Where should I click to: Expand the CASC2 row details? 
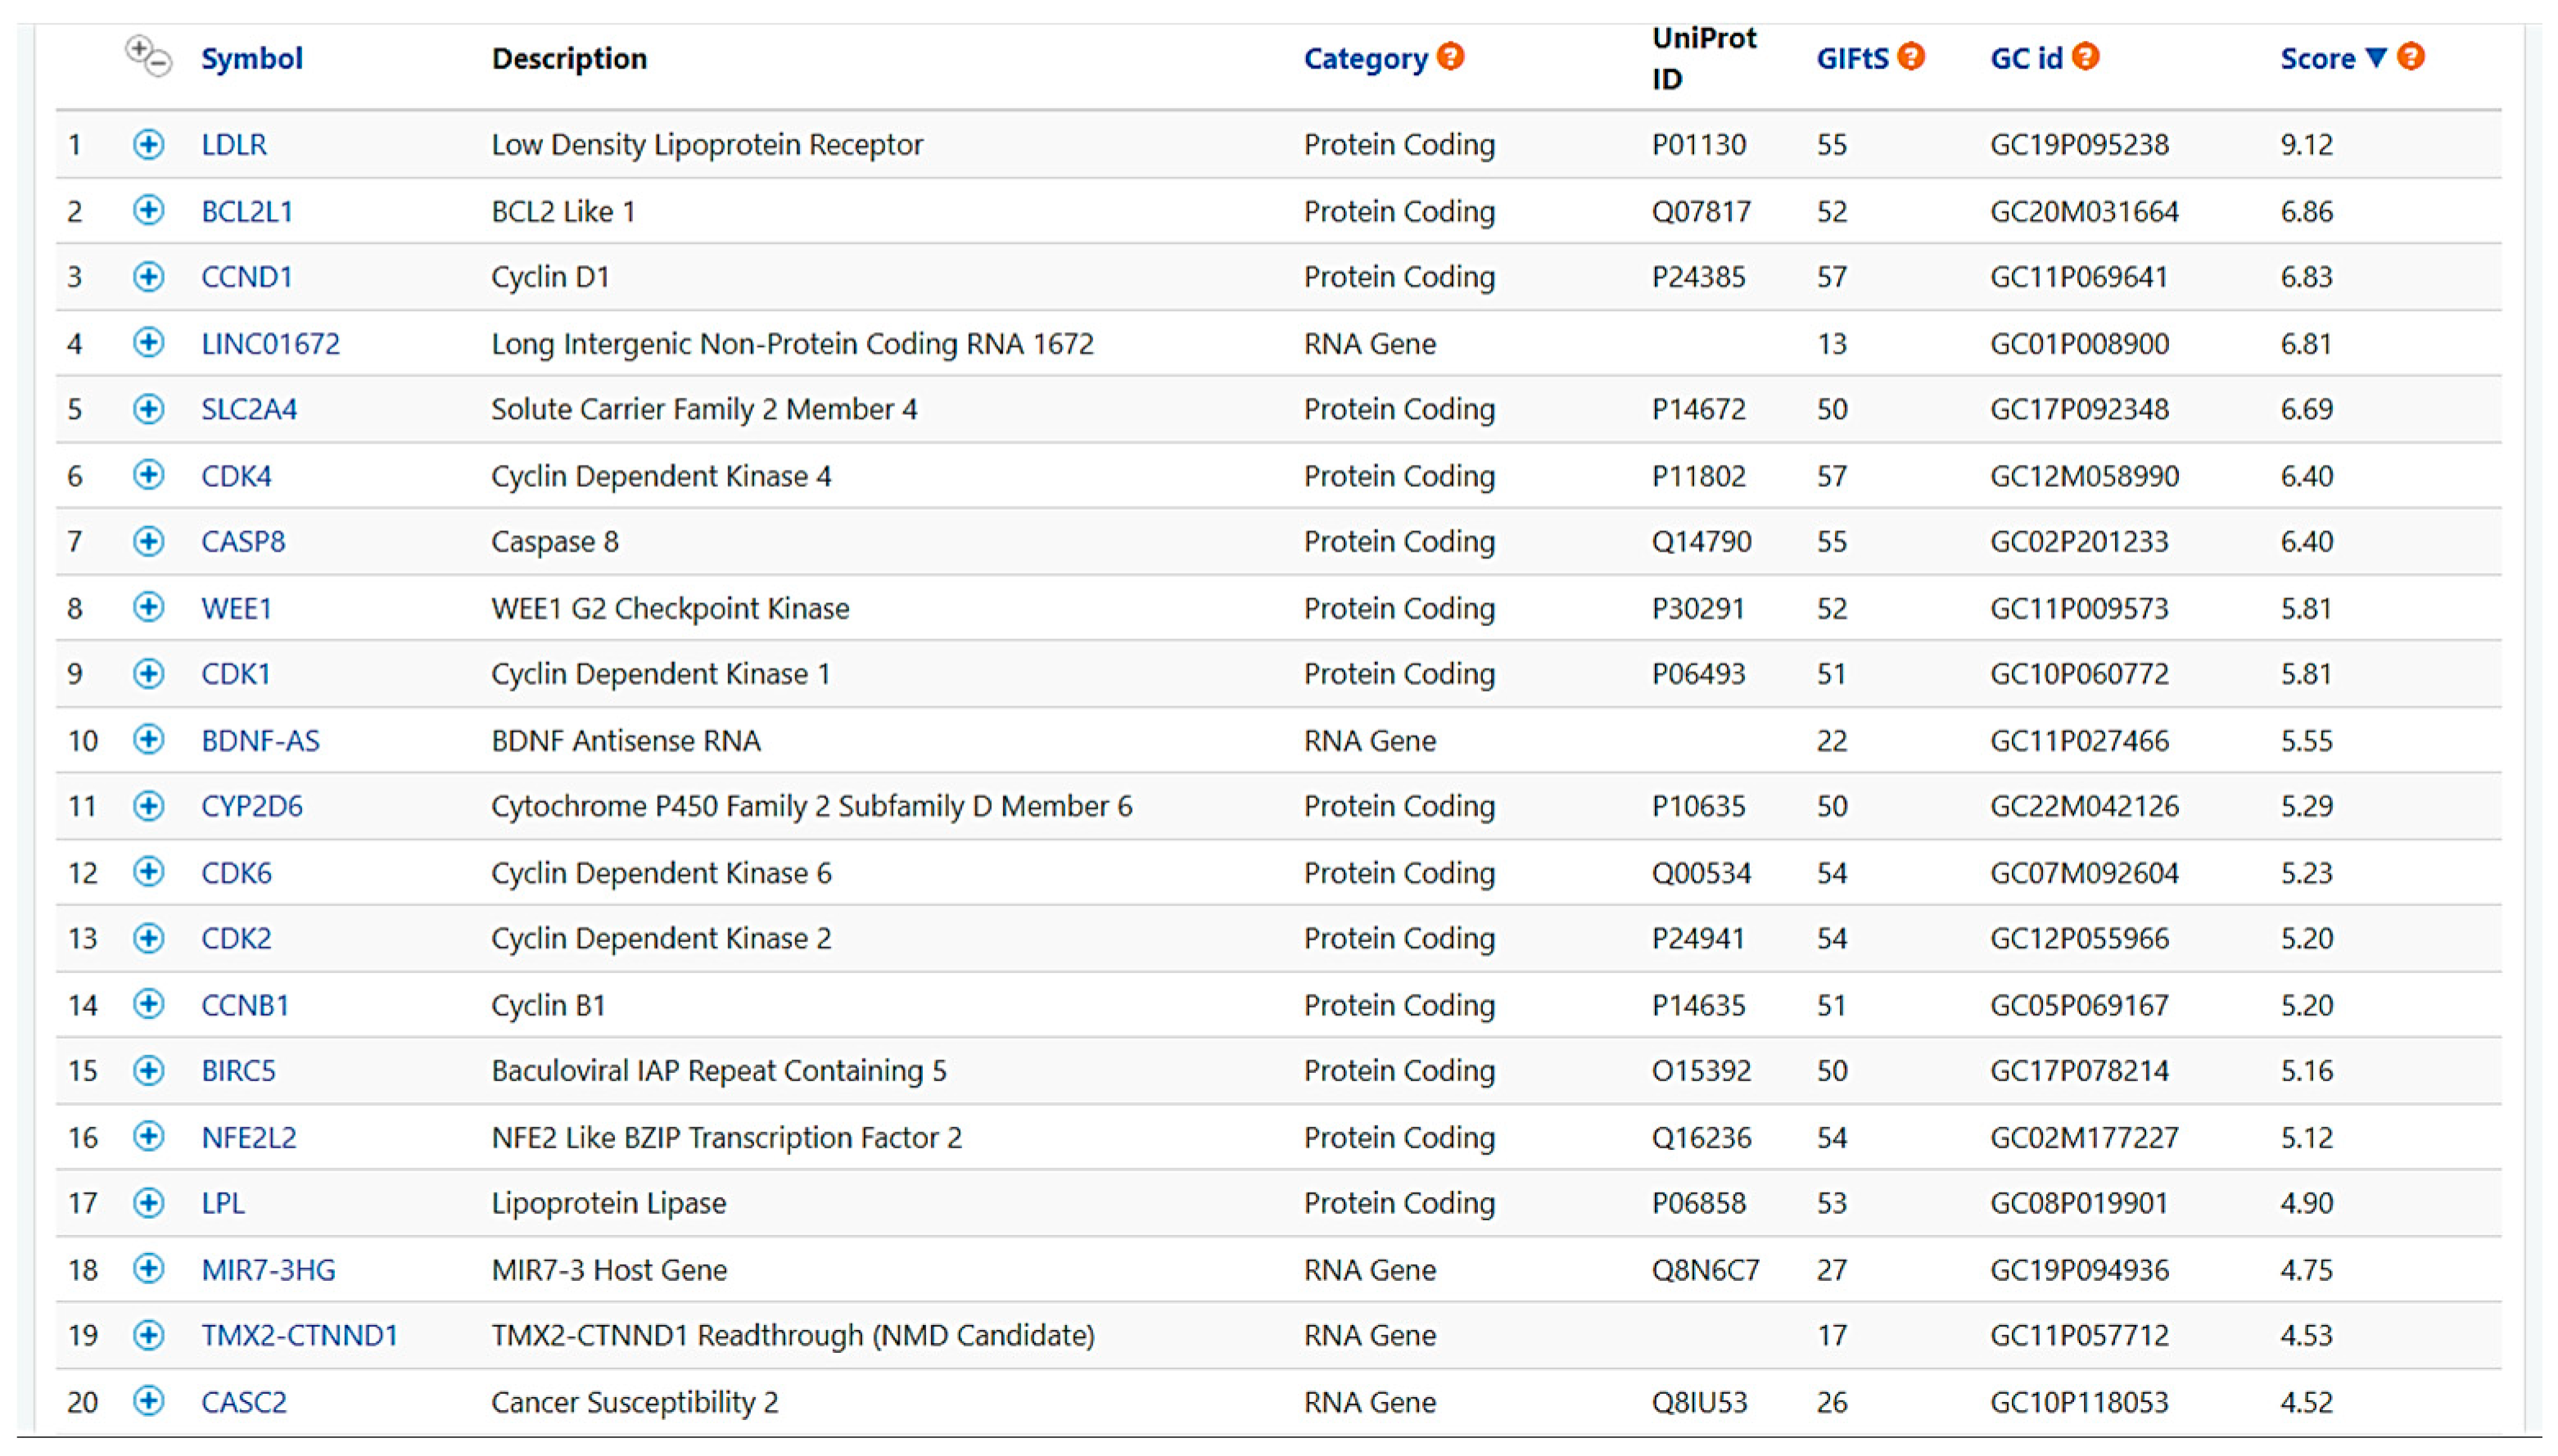(148, 1401)
